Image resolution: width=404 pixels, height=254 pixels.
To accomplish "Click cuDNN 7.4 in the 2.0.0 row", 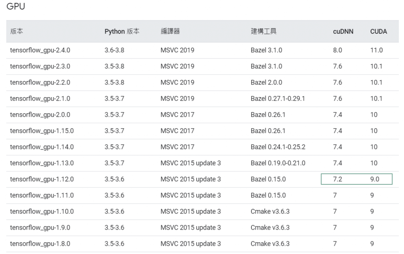I will coord(337,115).
